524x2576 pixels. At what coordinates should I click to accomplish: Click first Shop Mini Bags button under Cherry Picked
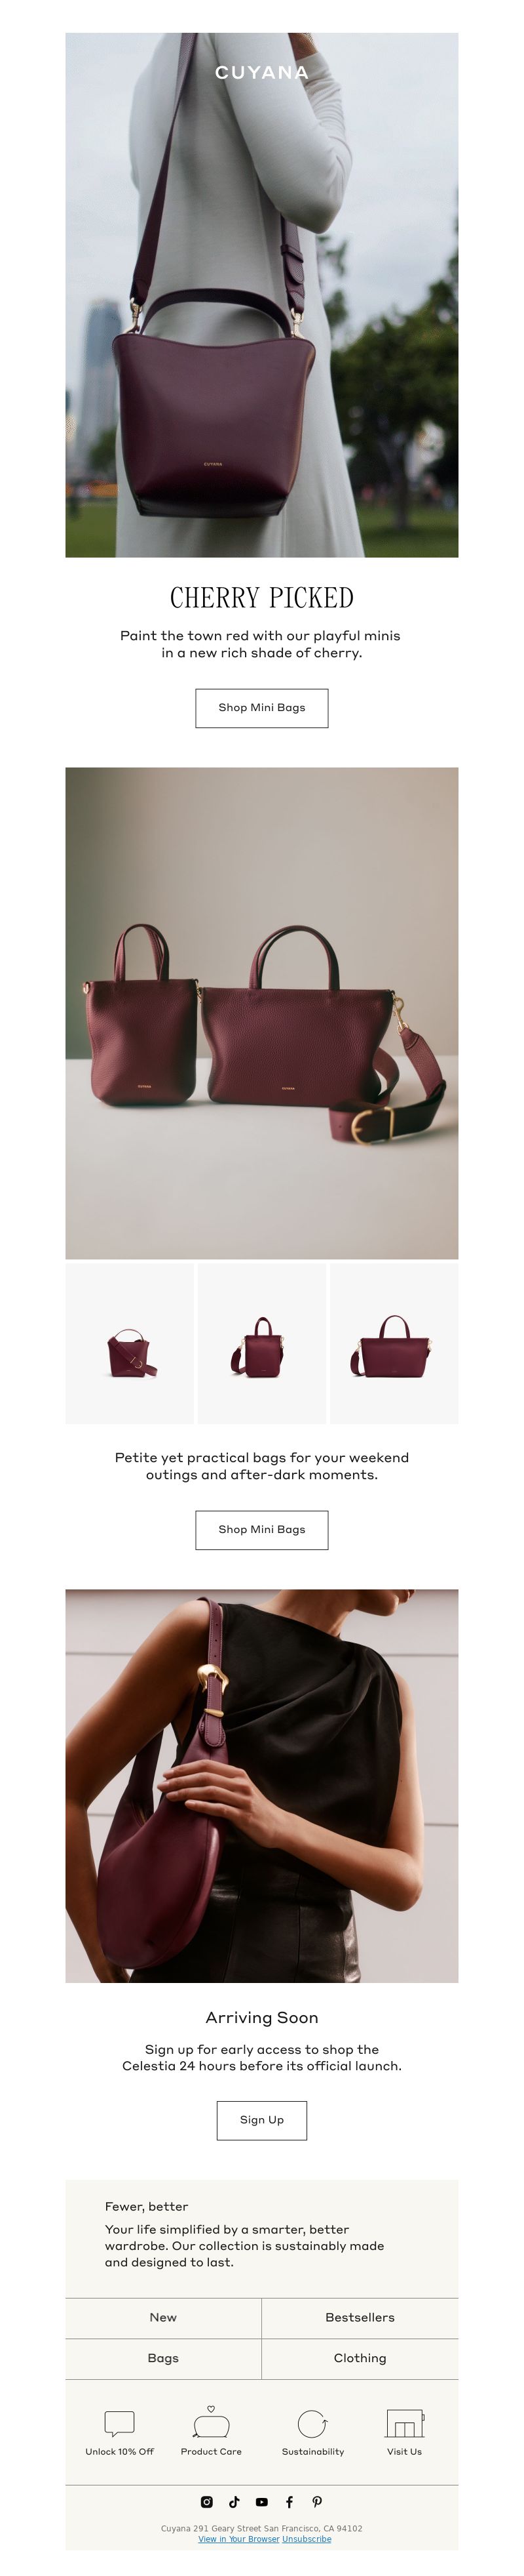click(261, 707)
